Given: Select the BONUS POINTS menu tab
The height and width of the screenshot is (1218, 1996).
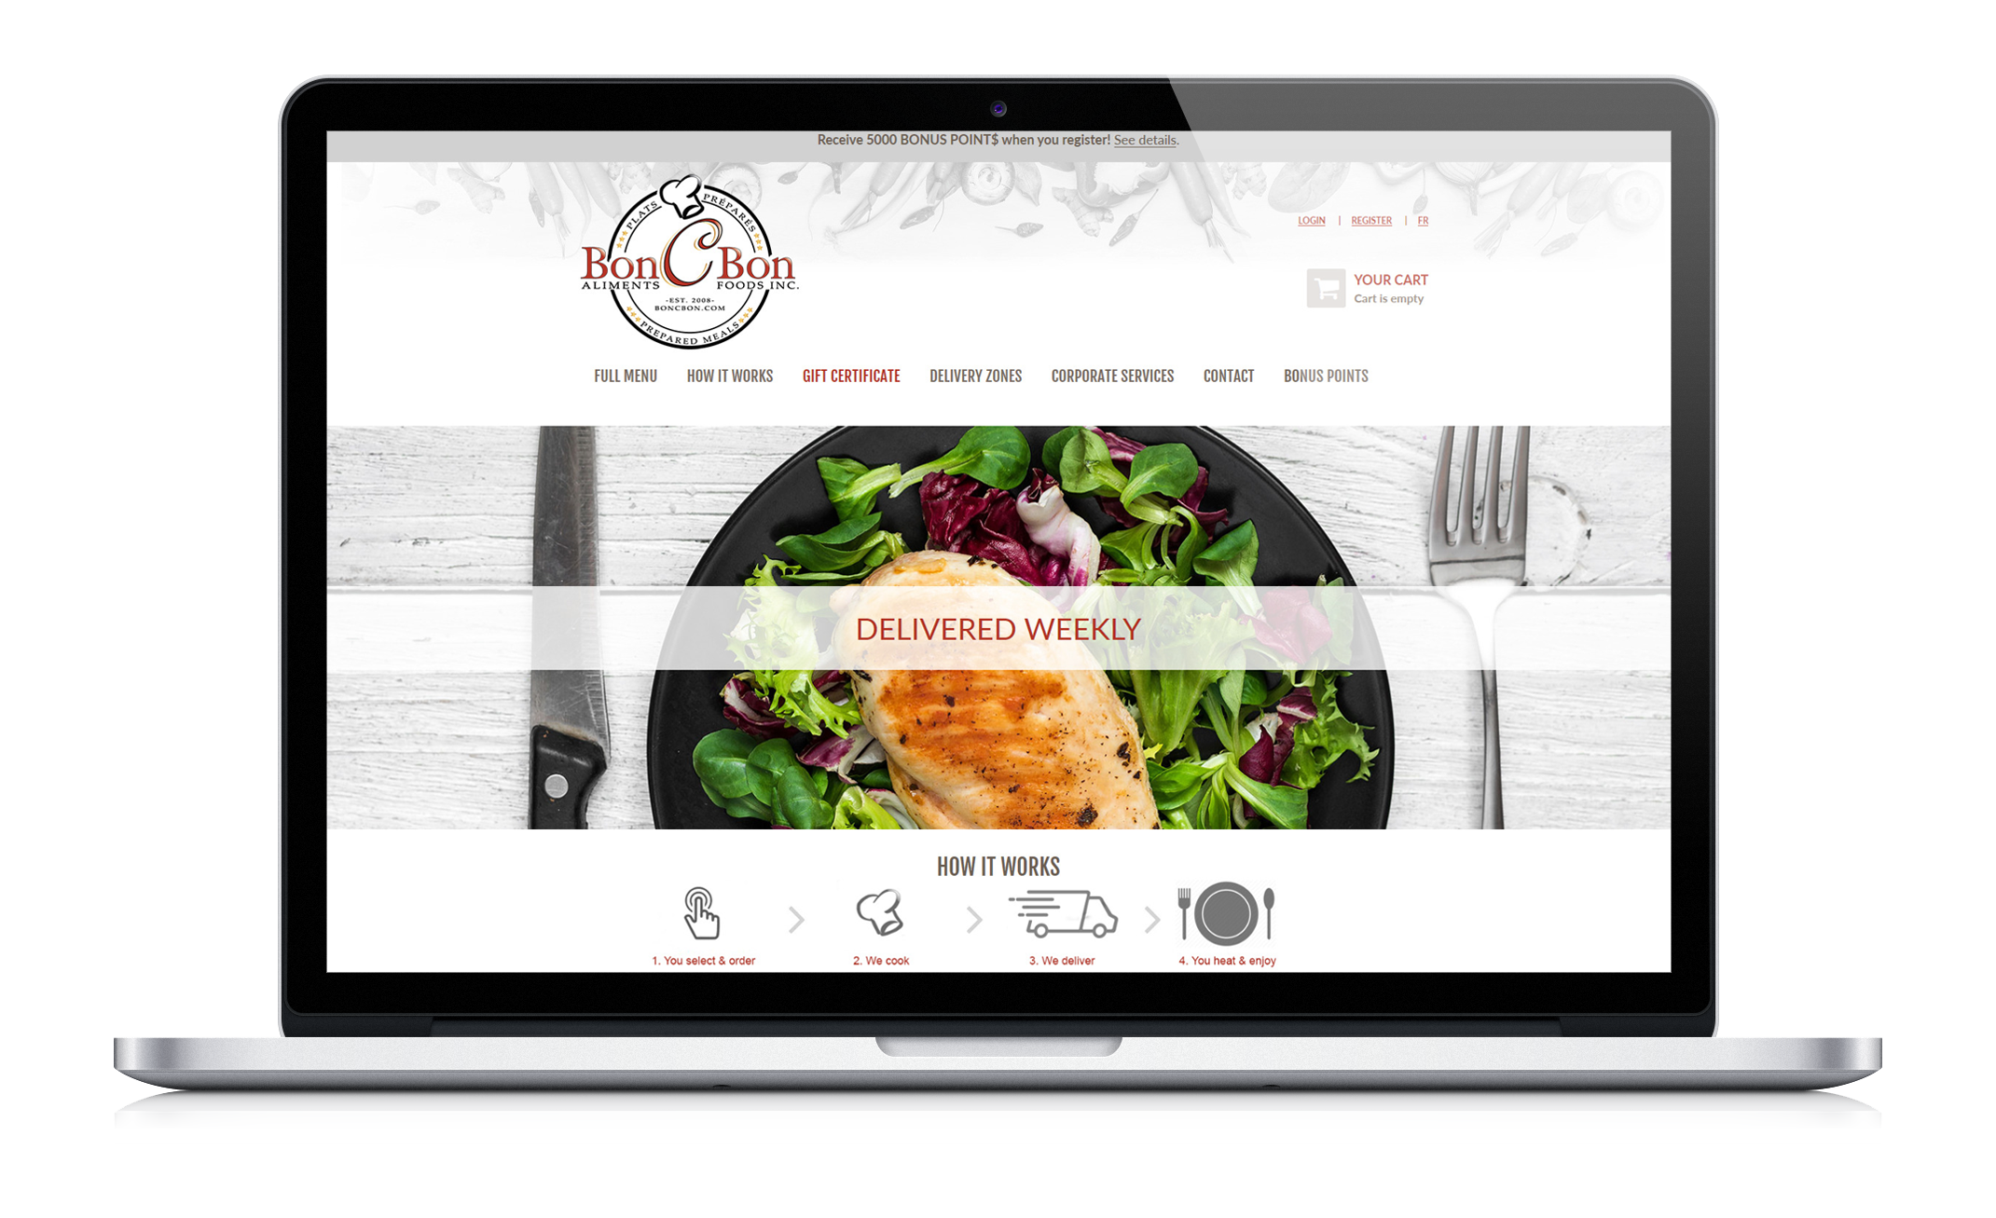Looking at the screenshot, I should 1323,375.
